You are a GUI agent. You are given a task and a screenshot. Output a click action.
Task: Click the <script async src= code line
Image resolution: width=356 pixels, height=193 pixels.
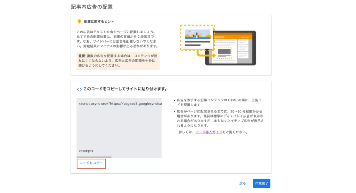(120, 104)
